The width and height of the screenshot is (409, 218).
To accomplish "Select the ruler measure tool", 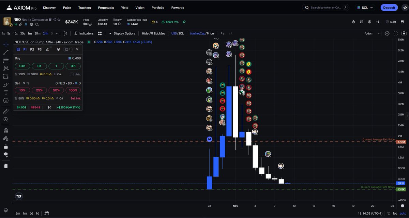I will pos(6,111).
